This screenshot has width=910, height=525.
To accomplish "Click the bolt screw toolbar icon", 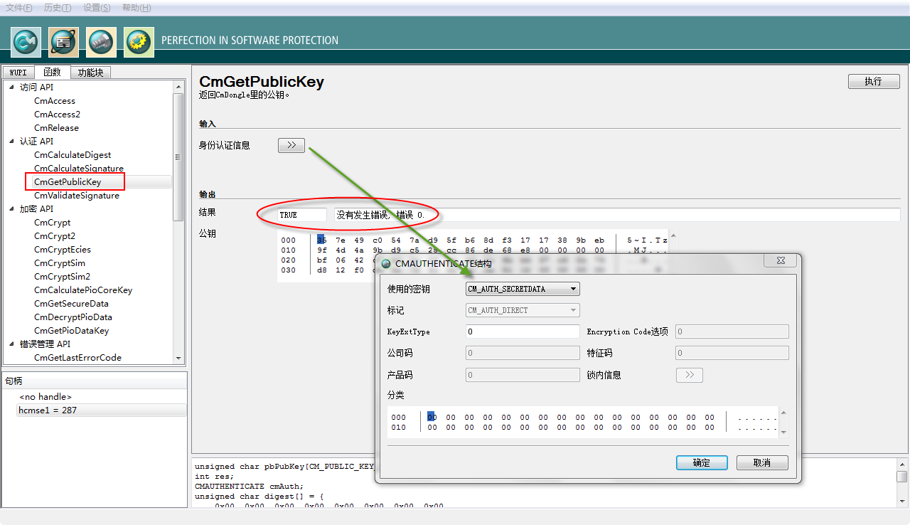I will pos(101,42).
